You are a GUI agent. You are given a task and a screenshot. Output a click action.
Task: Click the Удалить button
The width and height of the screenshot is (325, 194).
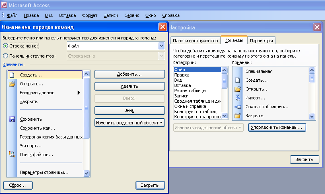point(130,86)
